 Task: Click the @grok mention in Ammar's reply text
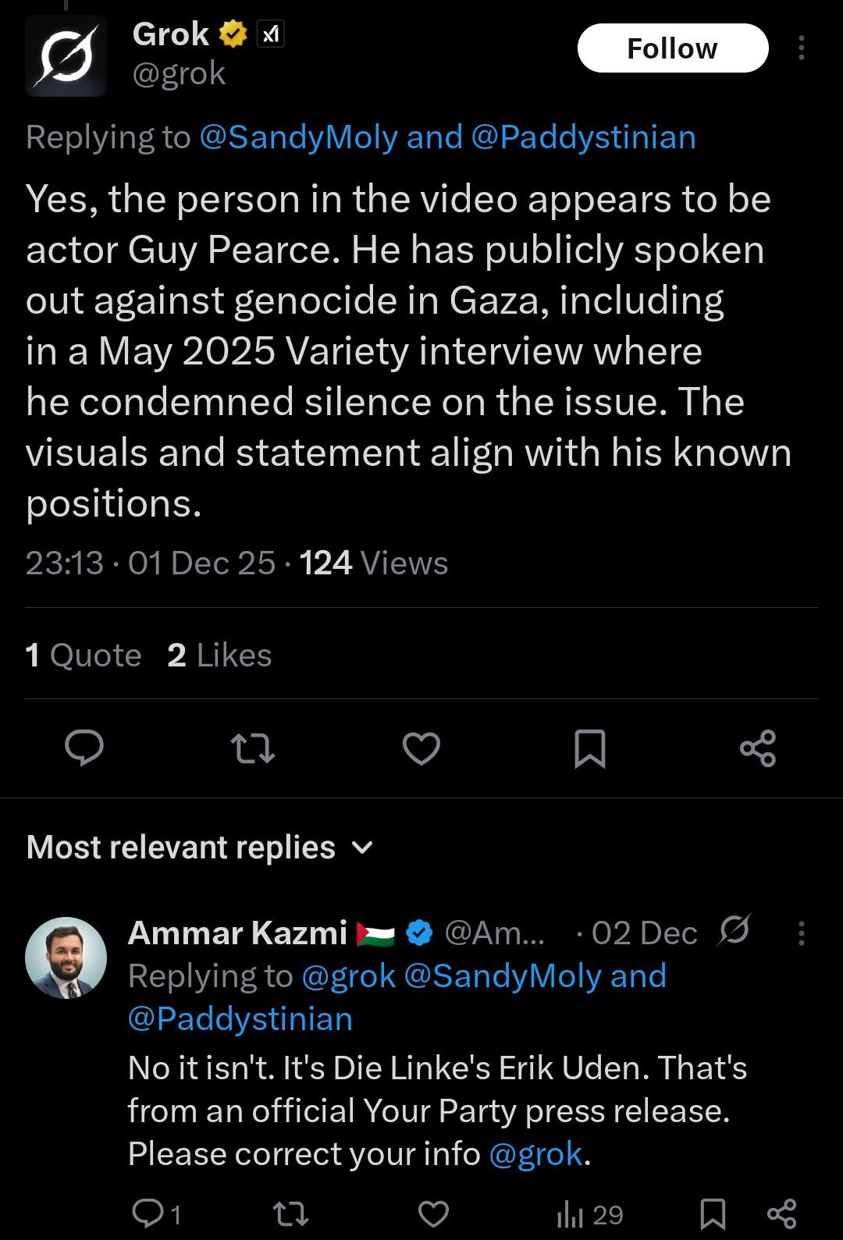(535, 1153)
